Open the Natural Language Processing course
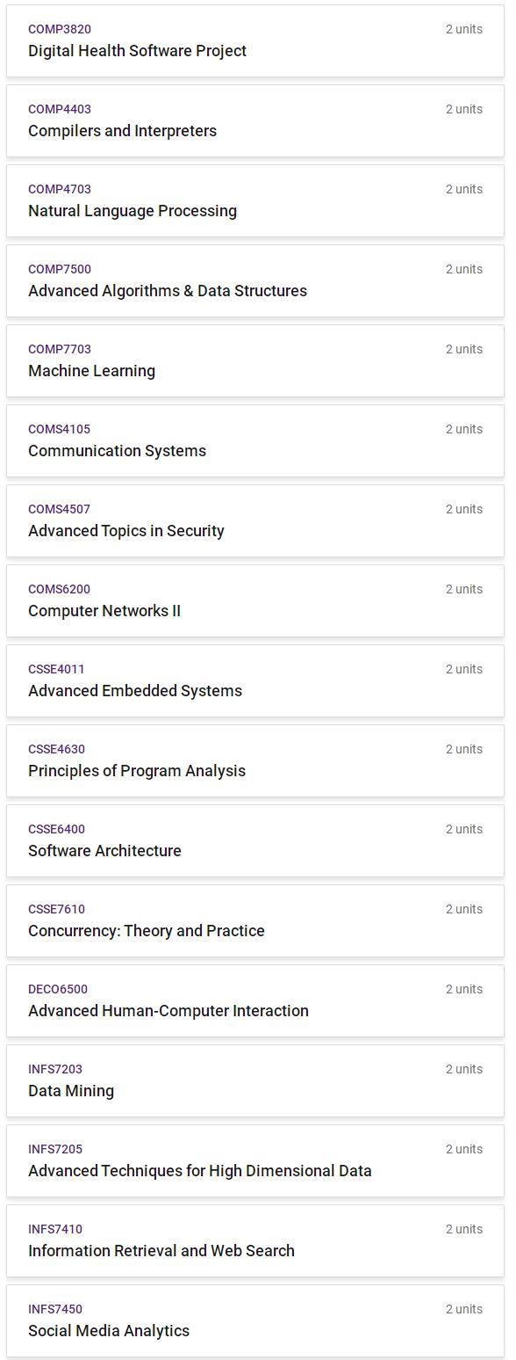This screenshot has height=1360, width=516. point(255,200)
